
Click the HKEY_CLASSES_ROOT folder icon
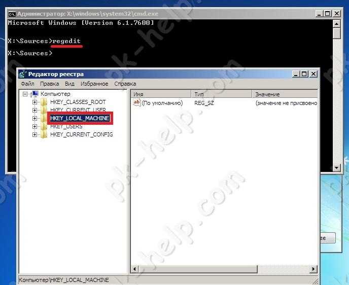(44, 102)
